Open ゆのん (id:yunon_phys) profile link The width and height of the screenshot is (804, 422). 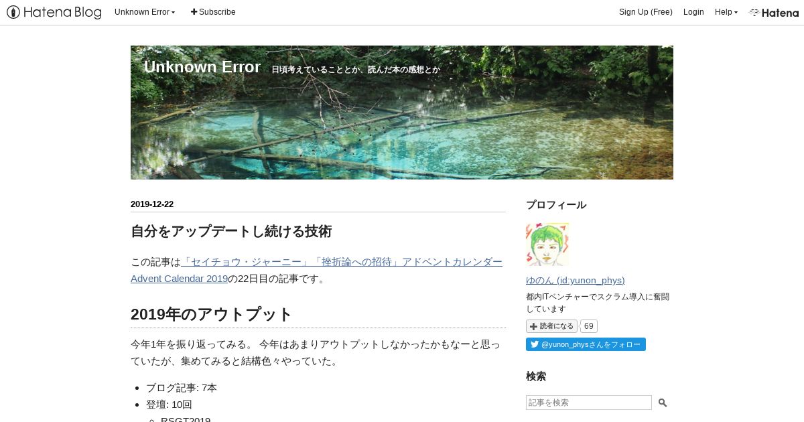click(x=576, y=280)
